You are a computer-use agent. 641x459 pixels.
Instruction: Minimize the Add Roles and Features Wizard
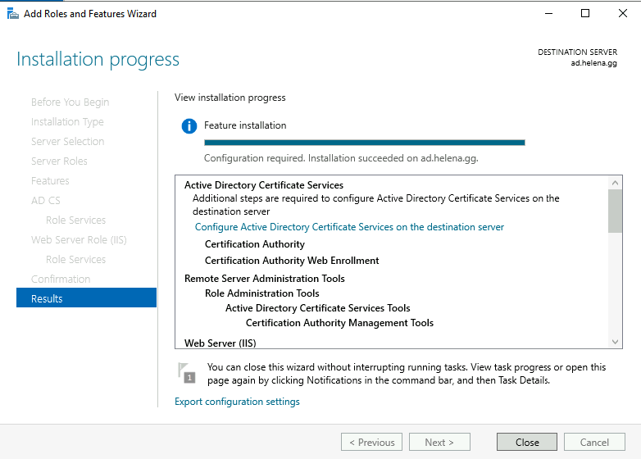point(547,13)
